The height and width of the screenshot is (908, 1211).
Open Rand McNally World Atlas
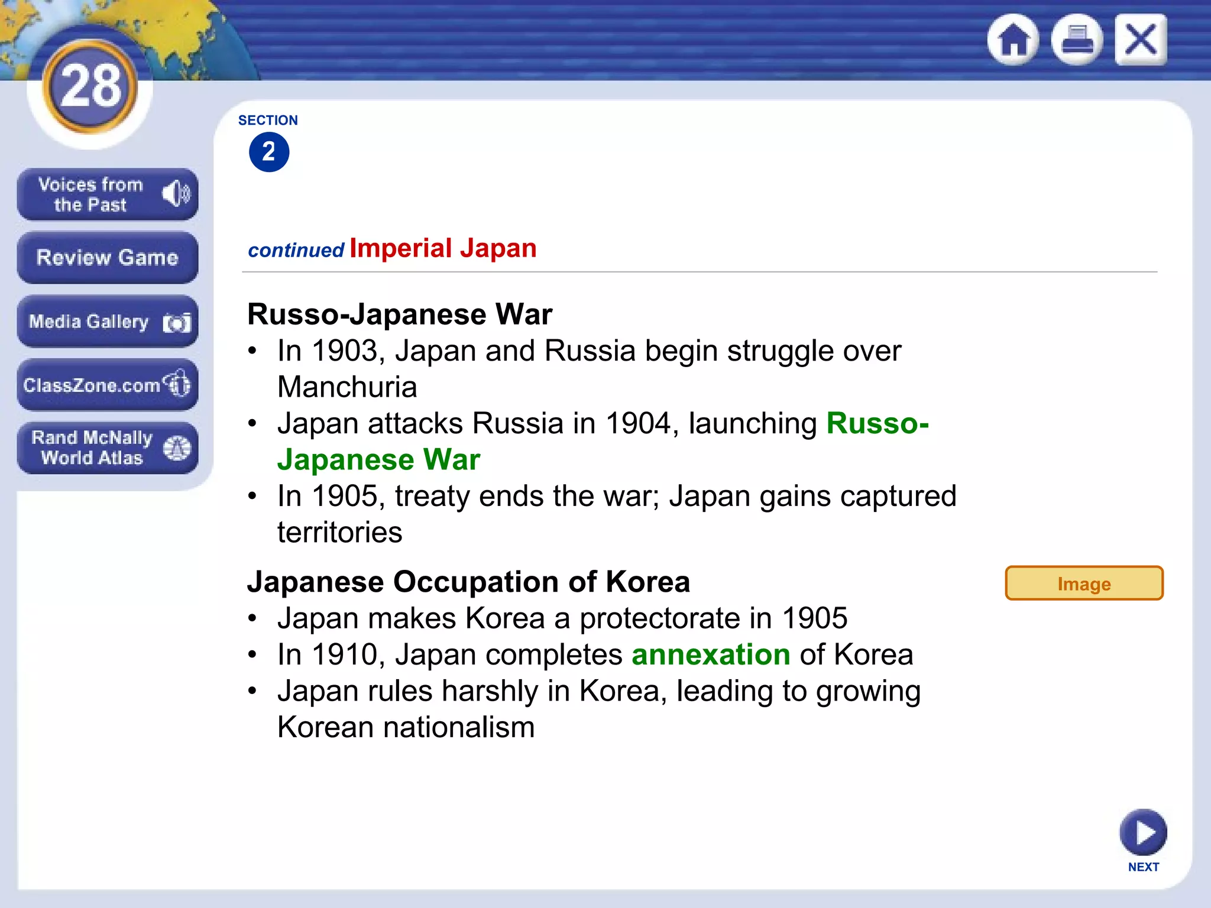coord(92,447)
